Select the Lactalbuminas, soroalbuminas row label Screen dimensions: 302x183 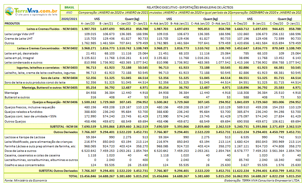point(41,160)
